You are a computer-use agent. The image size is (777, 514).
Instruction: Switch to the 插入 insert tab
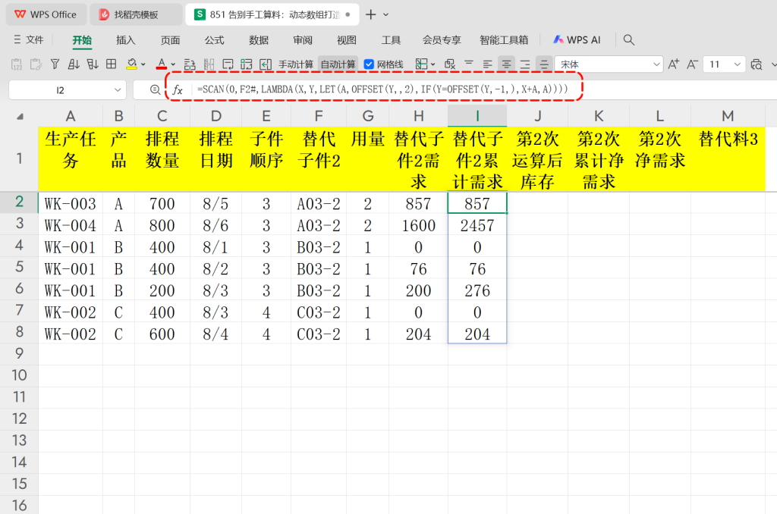tap(125, 40)
